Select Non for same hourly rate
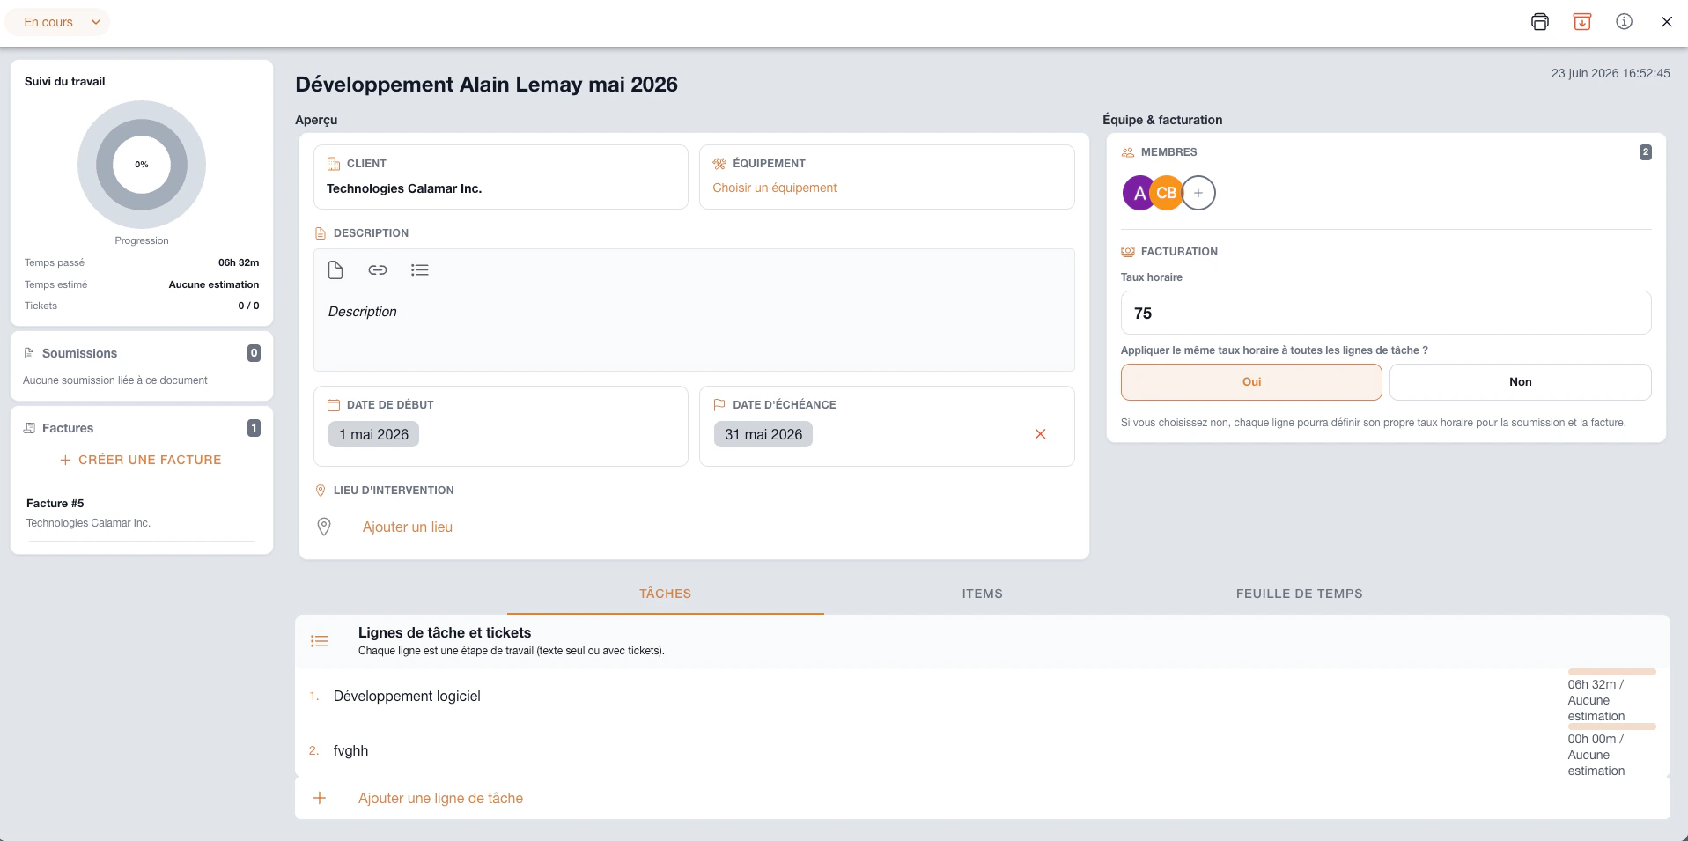The width and height of the screenshot is (1688, 841). (x=1520, y=382)
